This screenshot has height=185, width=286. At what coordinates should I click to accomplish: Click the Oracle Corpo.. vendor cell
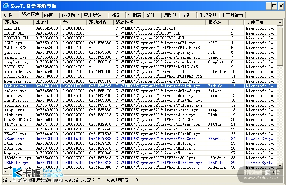[261, 139]
